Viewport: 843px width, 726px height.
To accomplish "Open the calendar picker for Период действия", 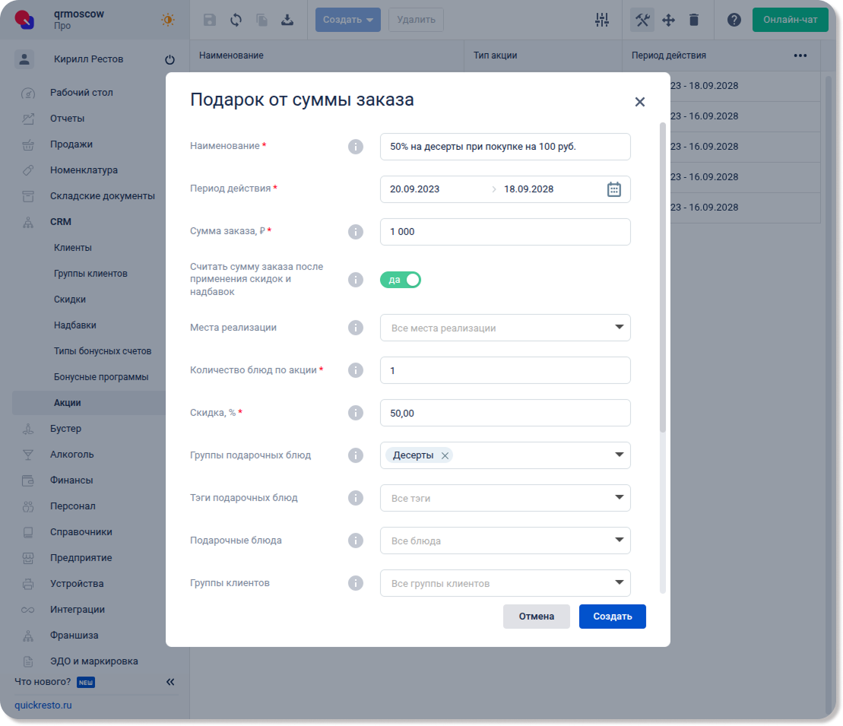I will click(x=614, y=189).
